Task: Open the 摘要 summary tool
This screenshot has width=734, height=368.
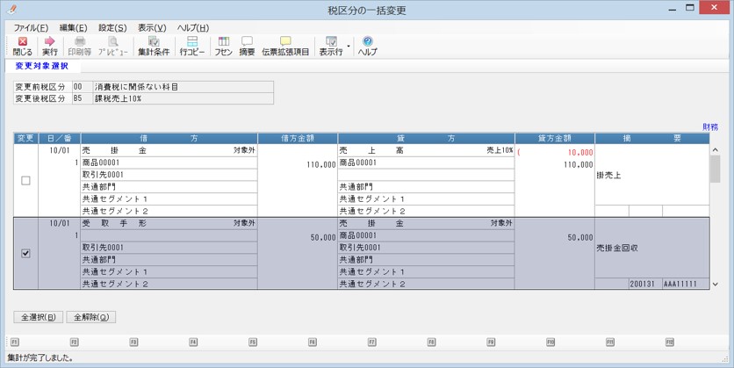Action: tap(247, 47)
